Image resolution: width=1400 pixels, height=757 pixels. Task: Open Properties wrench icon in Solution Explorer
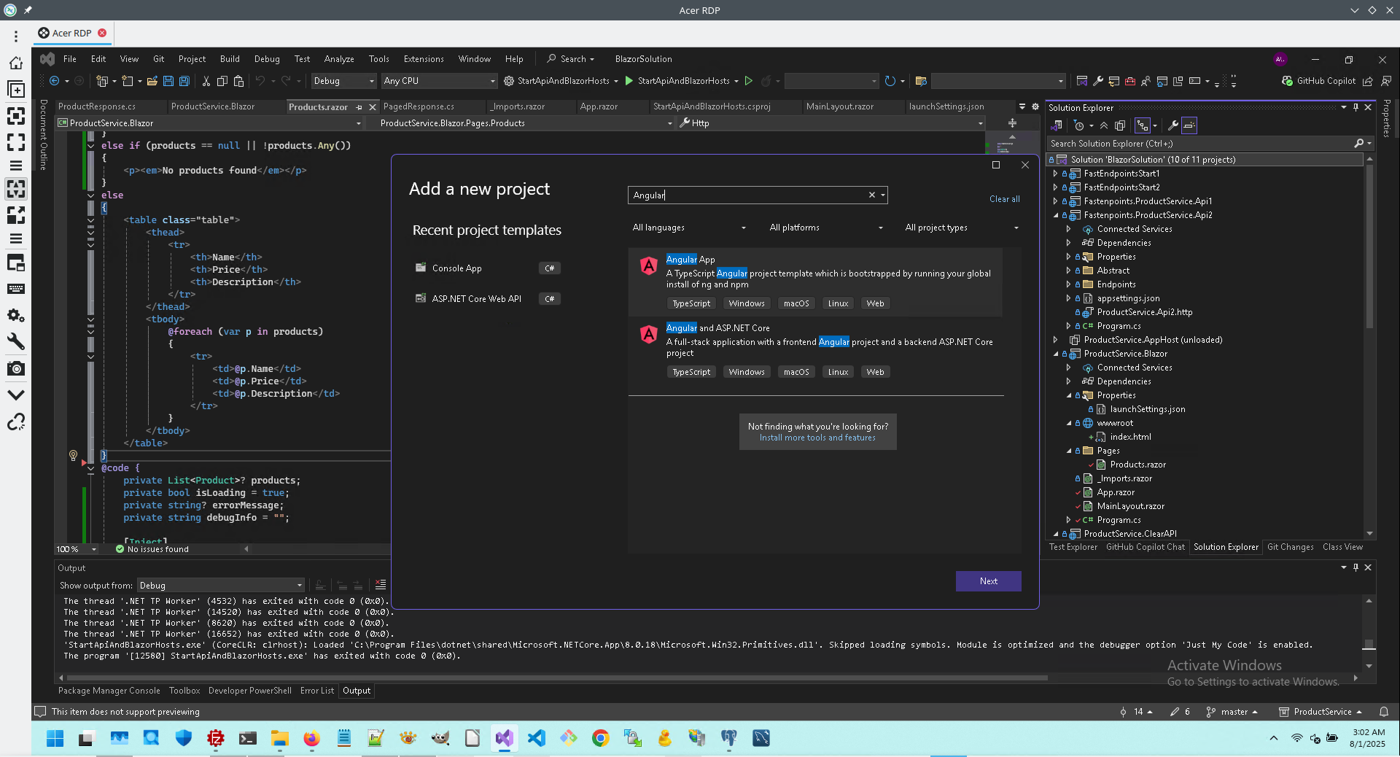click(x=1172, y=125)
